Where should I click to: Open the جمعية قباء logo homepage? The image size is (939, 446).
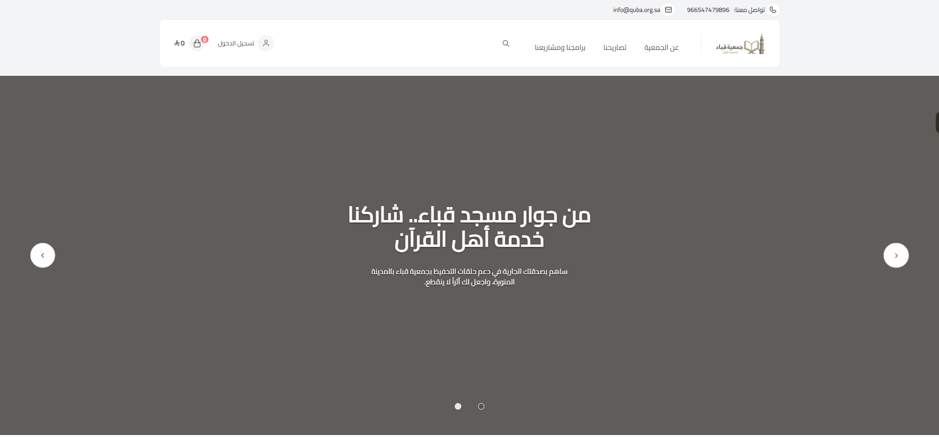point(740,44)
